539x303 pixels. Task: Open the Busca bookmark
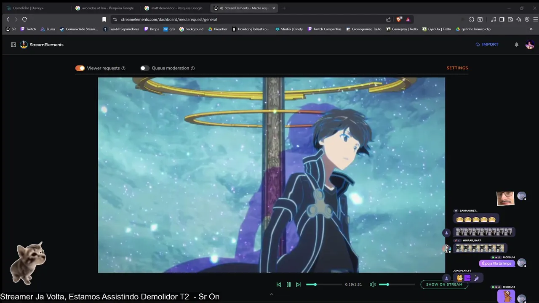coord(48,29)
